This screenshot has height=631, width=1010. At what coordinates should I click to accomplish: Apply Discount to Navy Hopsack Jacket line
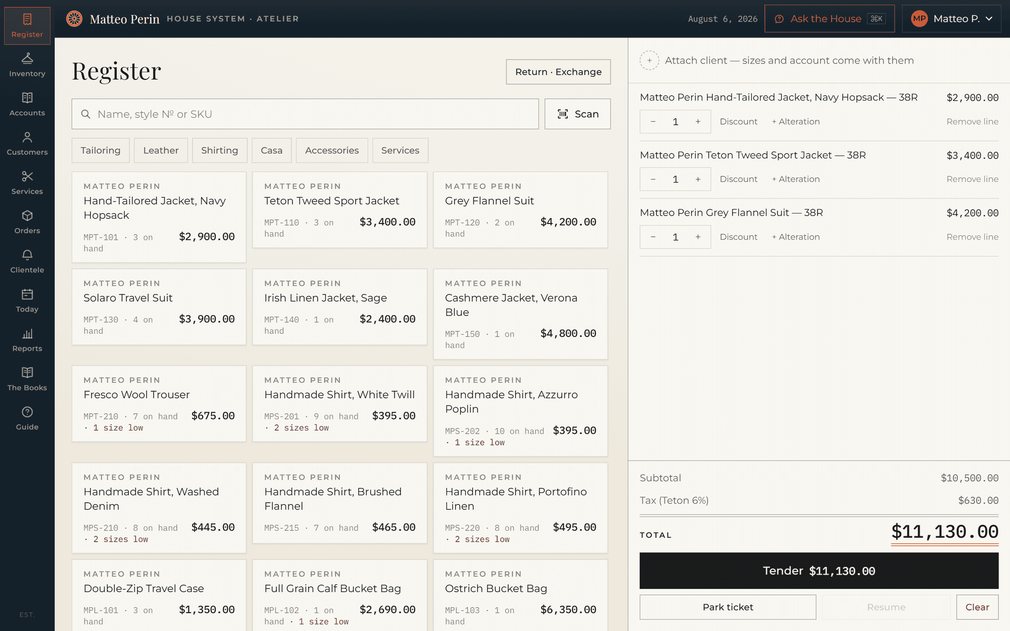click(x=739, y=121)
